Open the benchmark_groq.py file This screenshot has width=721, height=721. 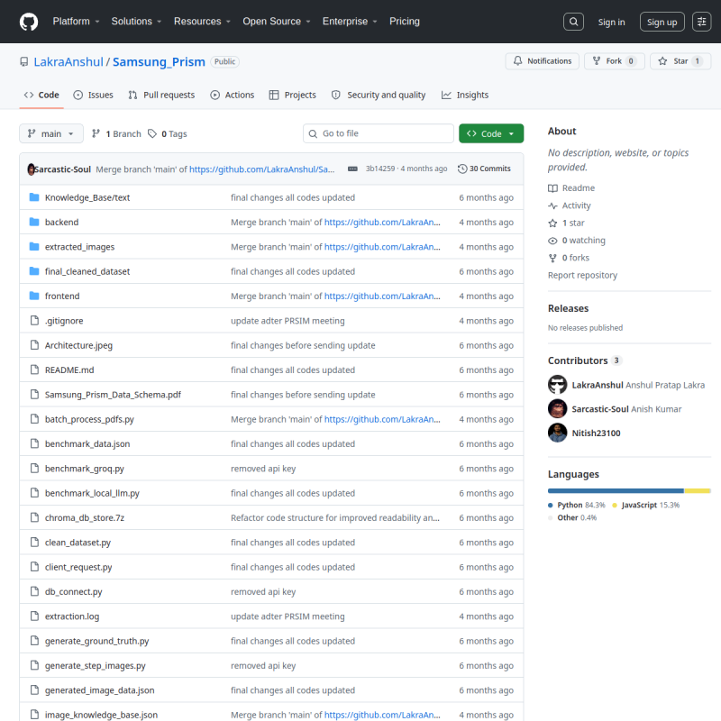click(85, 469)
